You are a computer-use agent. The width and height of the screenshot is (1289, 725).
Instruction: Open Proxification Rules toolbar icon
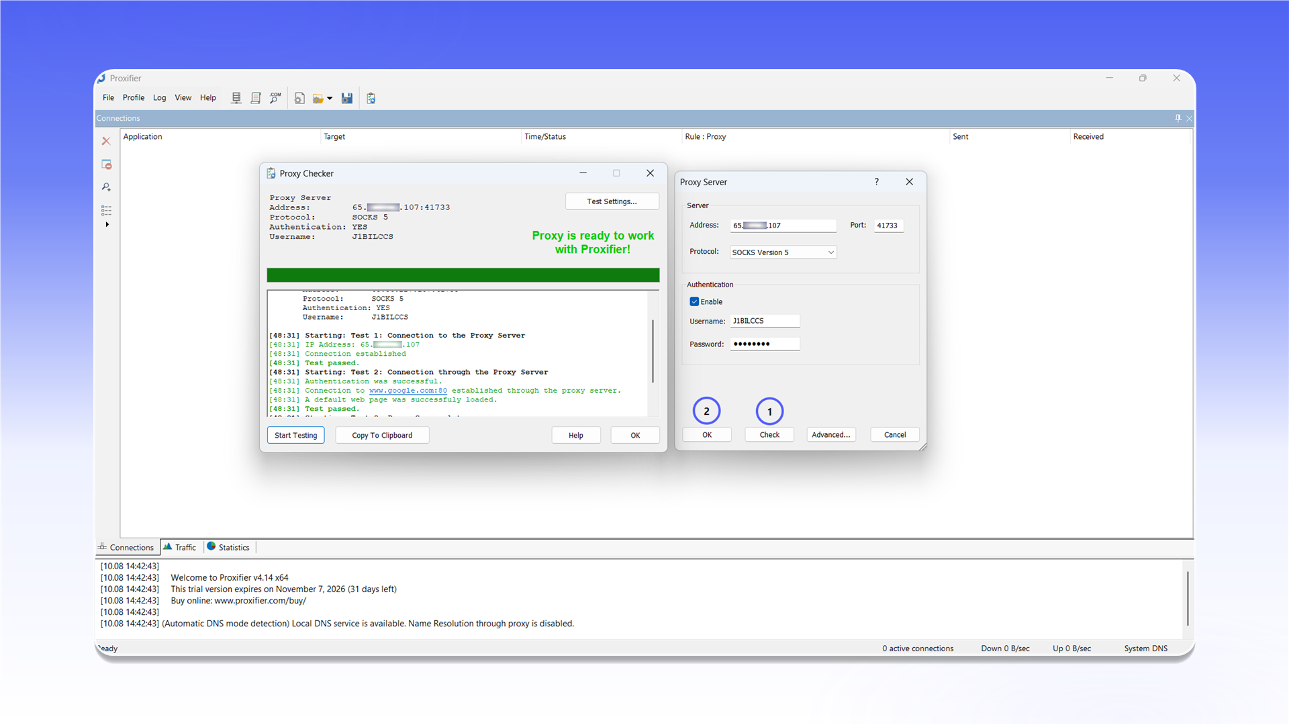point(256,98)
